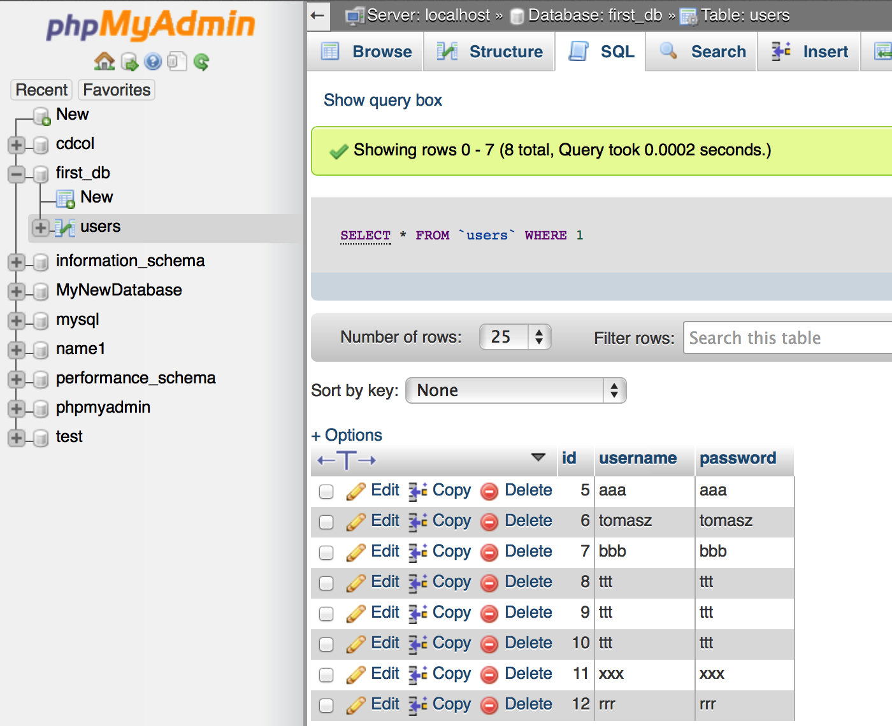The width and height of the screenshot is (892, 726).
Task: Open the SQL tab
Action: (x=601, y=52)
